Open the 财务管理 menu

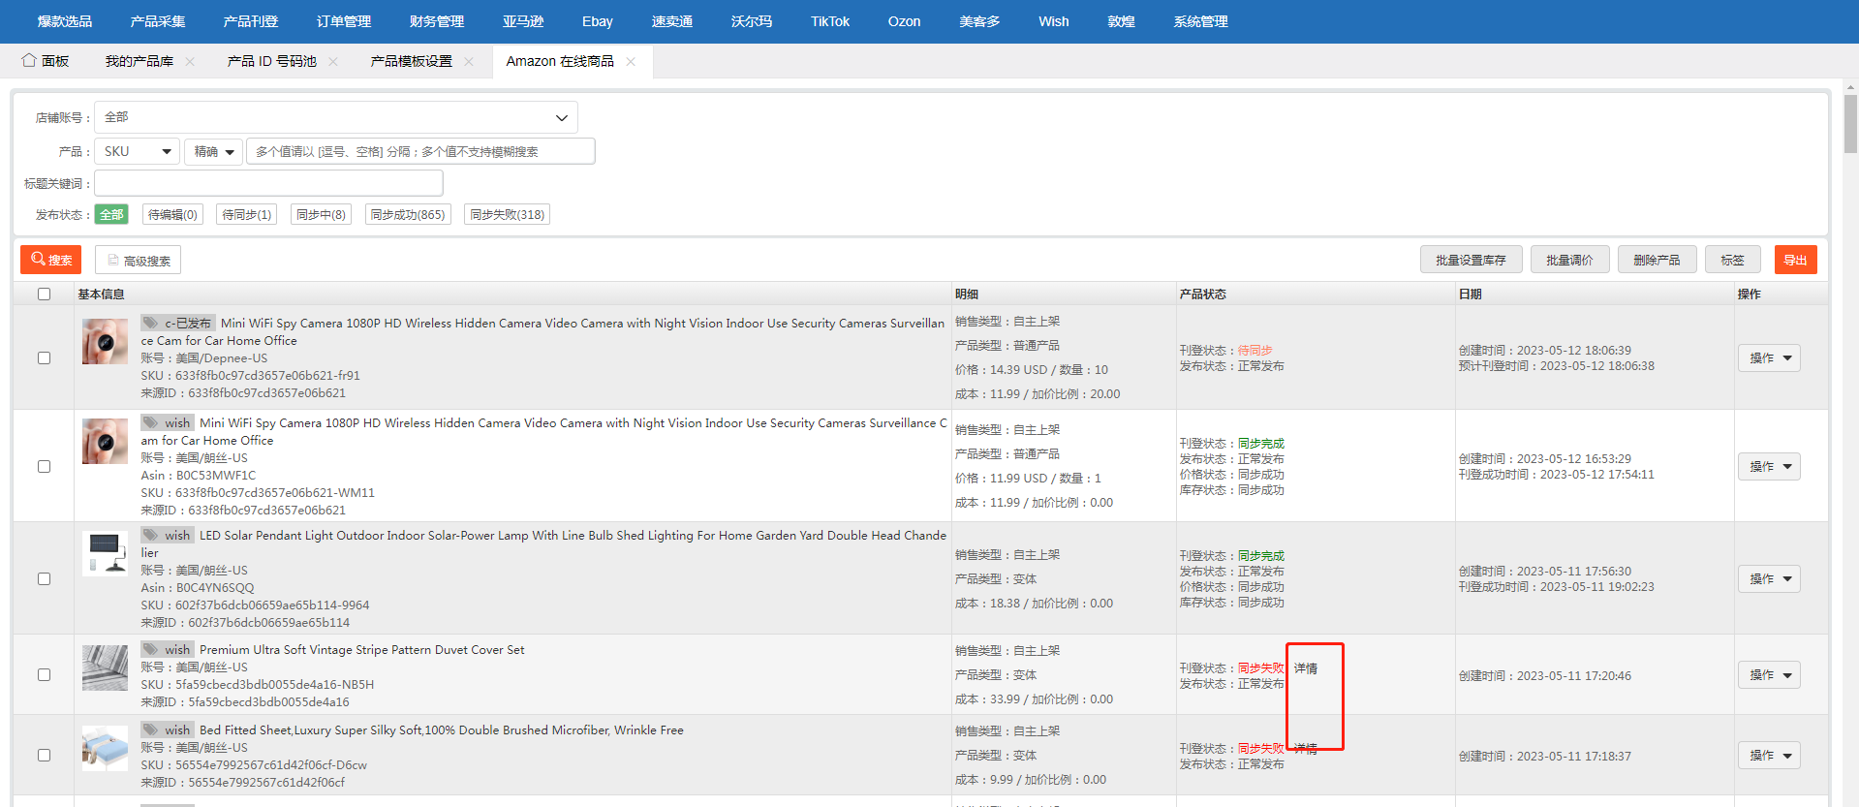coord(437,21)
